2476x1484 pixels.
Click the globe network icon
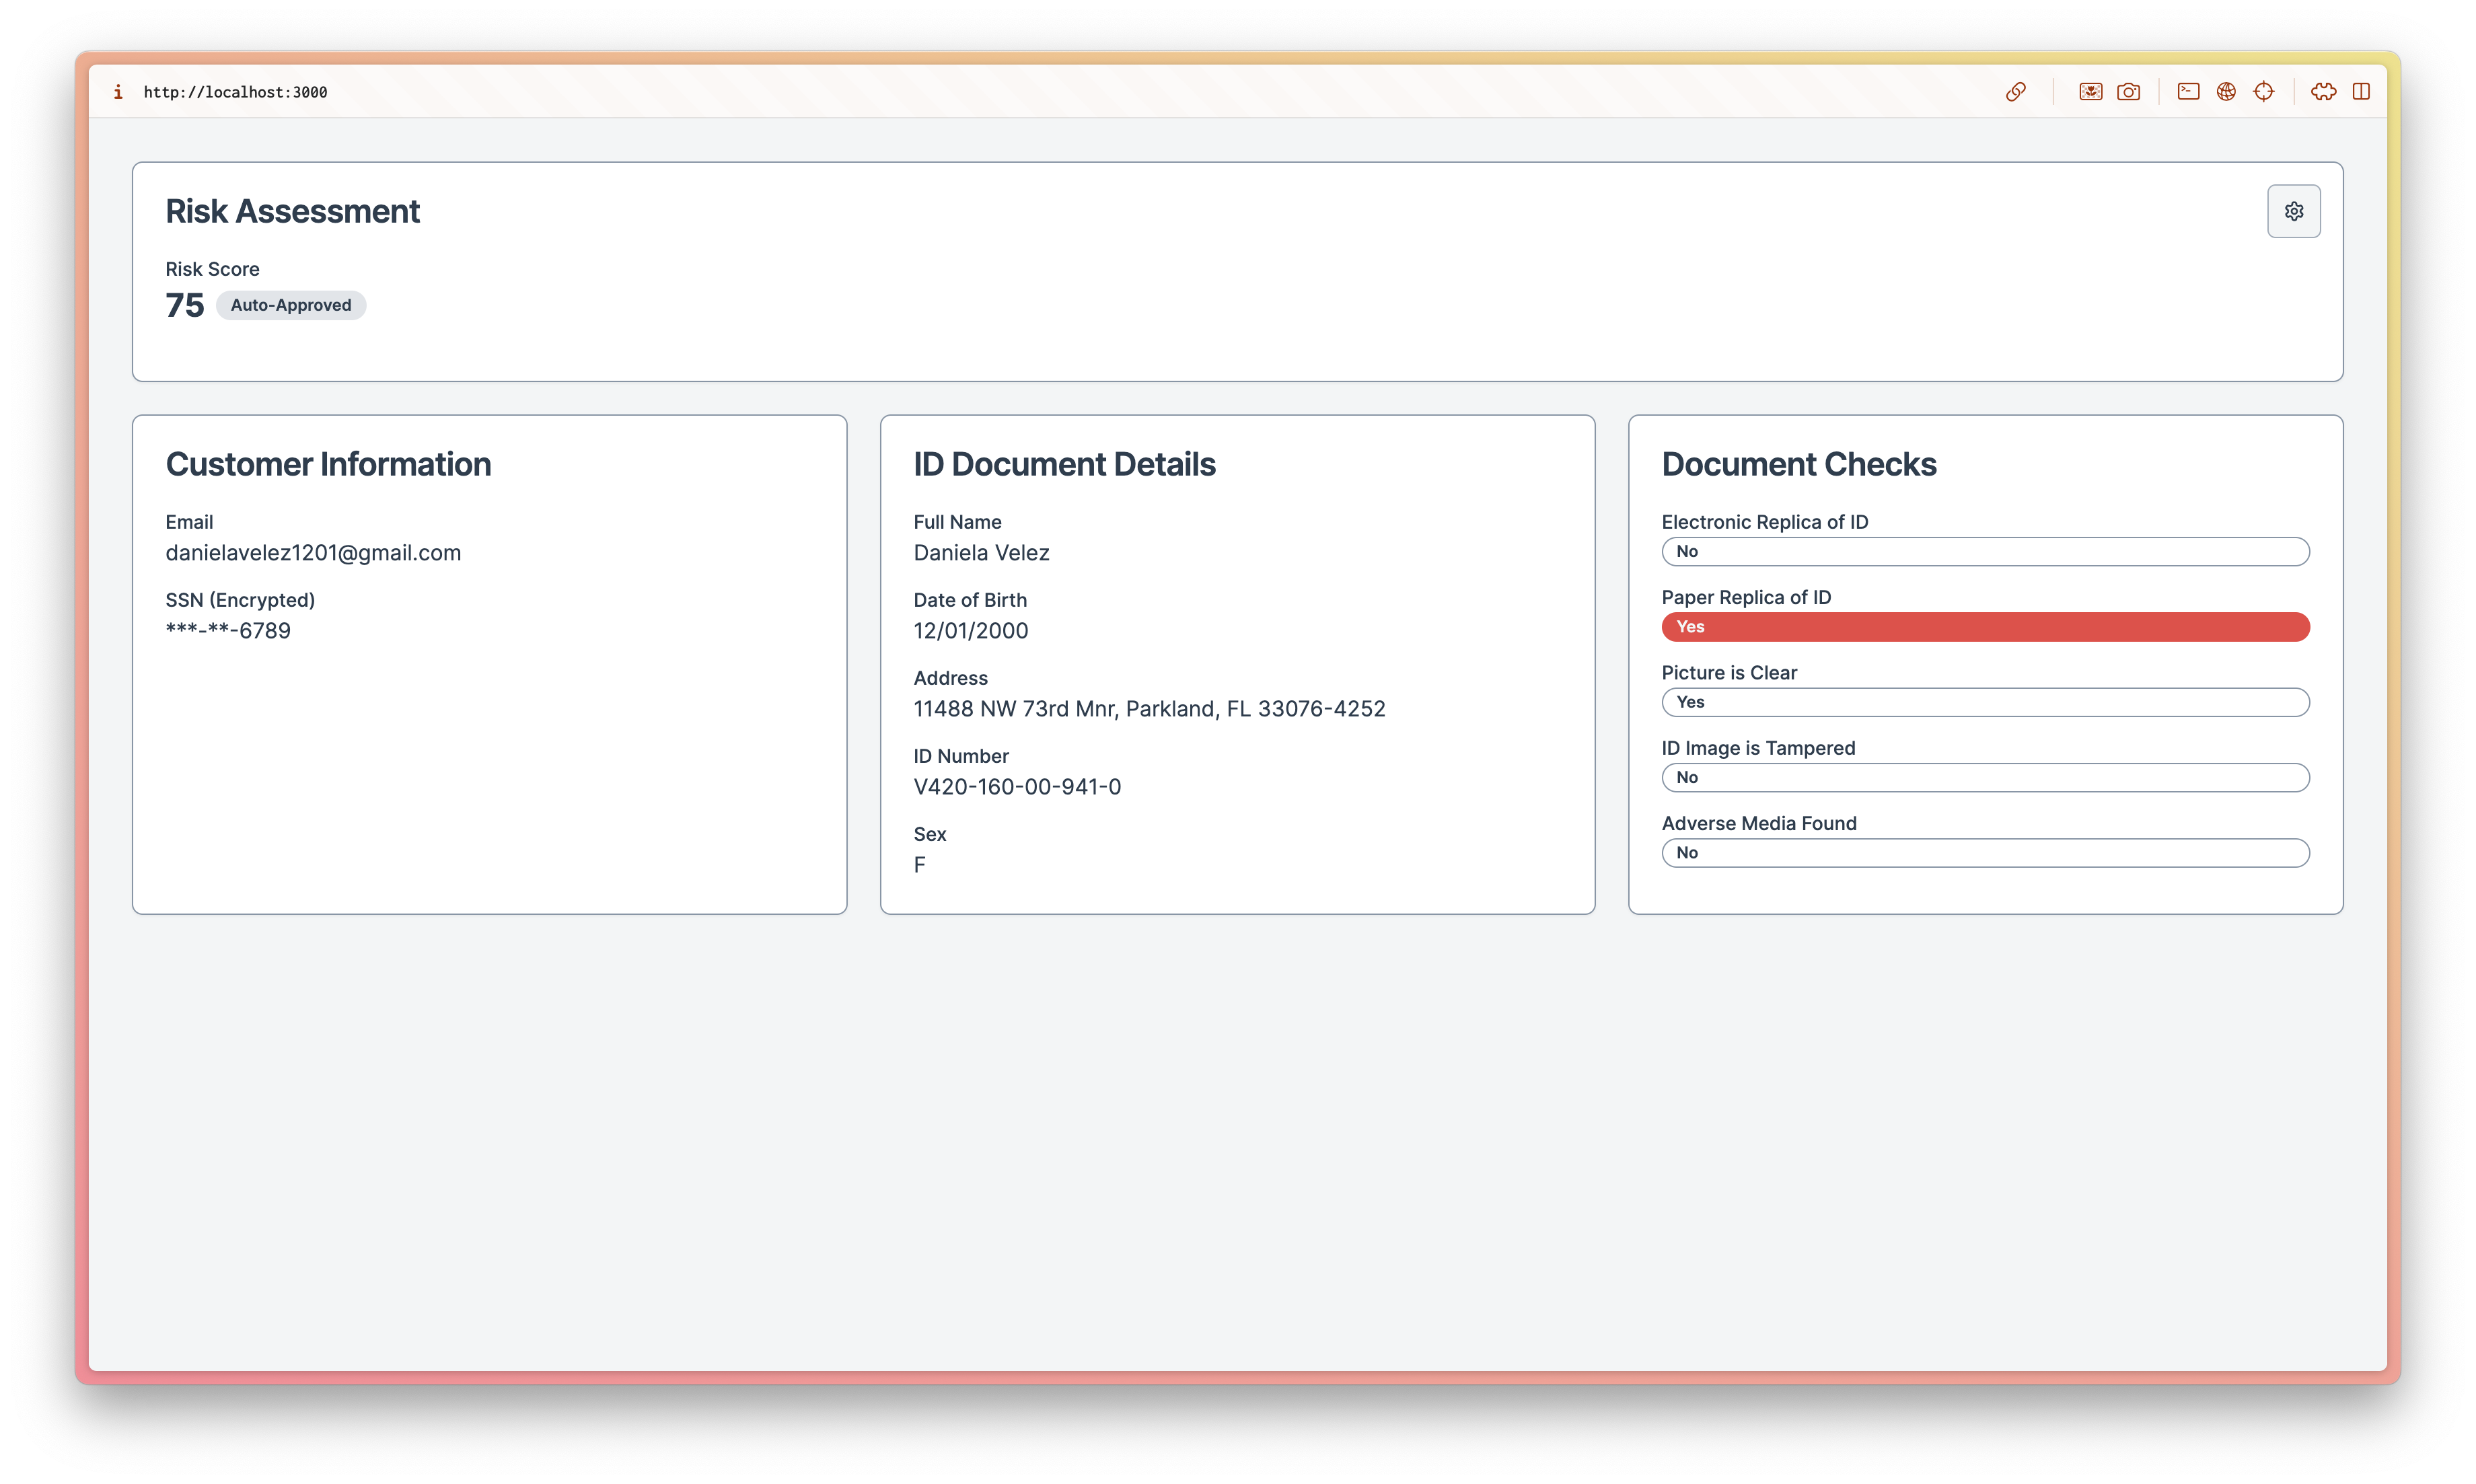[x=2226, y=92]
